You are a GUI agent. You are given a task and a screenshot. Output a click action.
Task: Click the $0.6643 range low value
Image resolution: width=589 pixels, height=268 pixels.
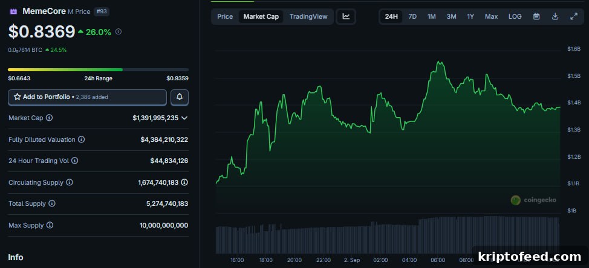[19, 78]
